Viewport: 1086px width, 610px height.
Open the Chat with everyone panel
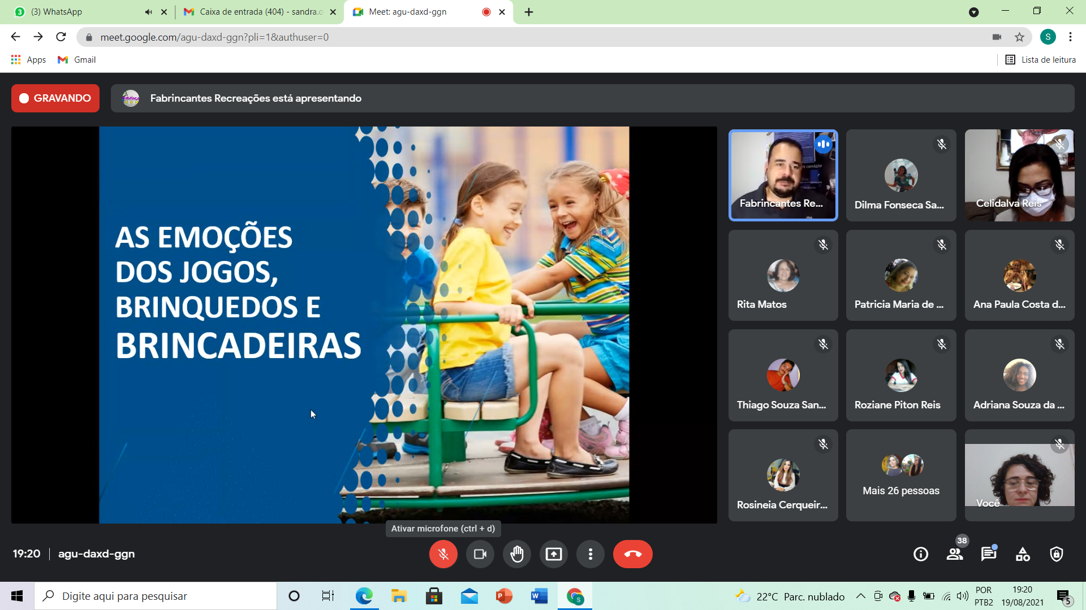[x=989, y=554]
